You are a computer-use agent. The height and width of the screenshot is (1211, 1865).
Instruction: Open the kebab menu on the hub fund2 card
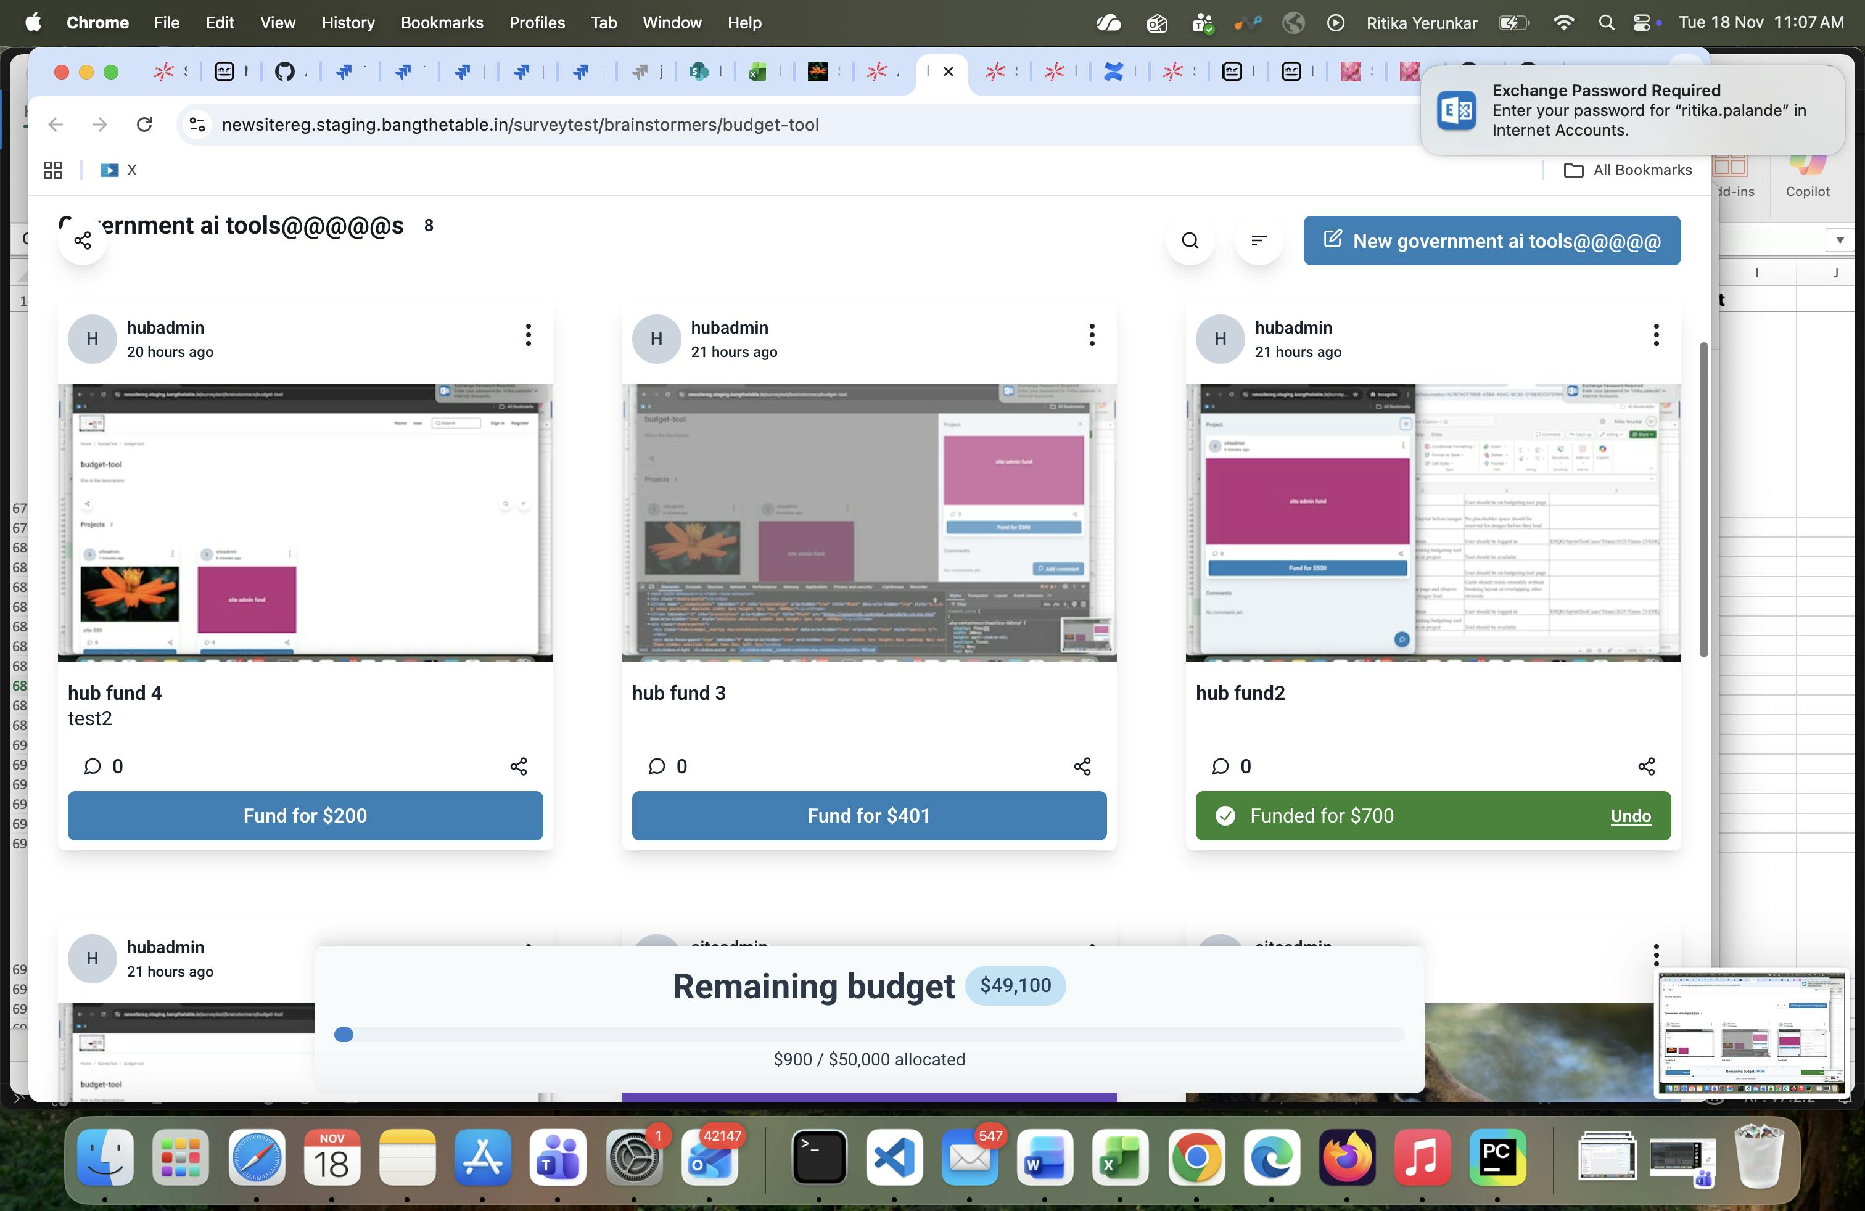[x=1656, y=334]
